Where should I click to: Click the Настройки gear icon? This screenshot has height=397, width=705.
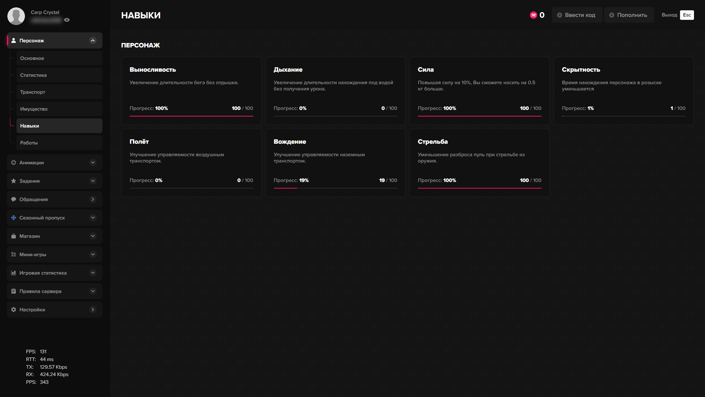14,310
